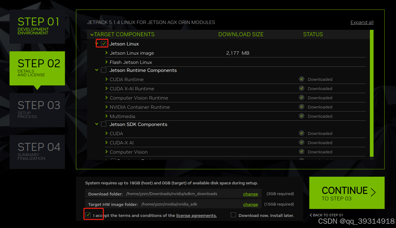Click the Target HW image folder path field
The height and width of the screenshot is (228, 396).
click(173, 204)
